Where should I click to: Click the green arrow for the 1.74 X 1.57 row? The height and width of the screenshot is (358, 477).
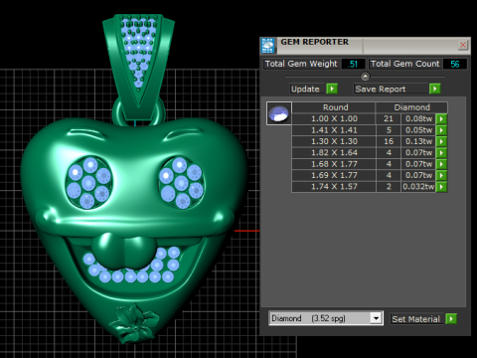pos(441,187)
